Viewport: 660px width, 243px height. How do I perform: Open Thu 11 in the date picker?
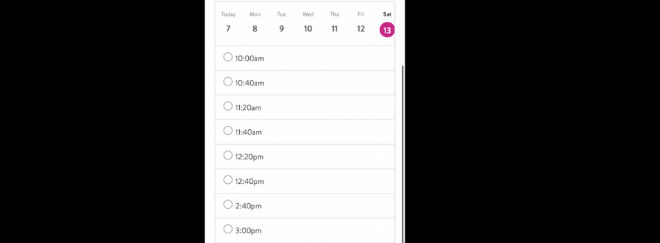335,22
